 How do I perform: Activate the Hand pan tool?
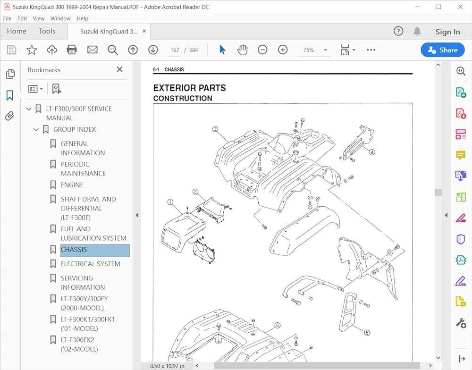(x=242, y=50)
